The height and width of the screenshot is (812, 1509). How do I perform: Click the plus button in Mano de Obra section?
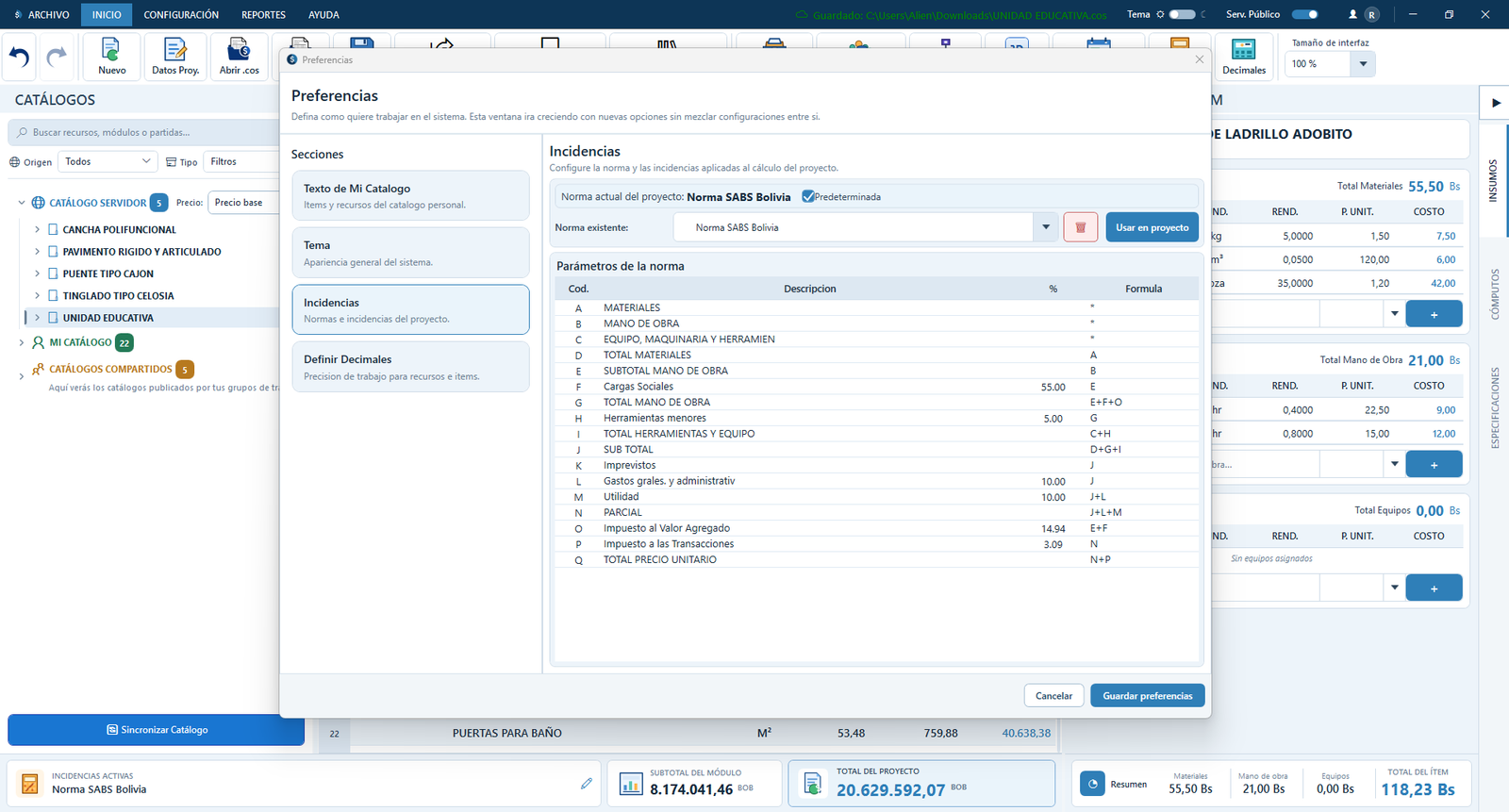[1434, 464]
